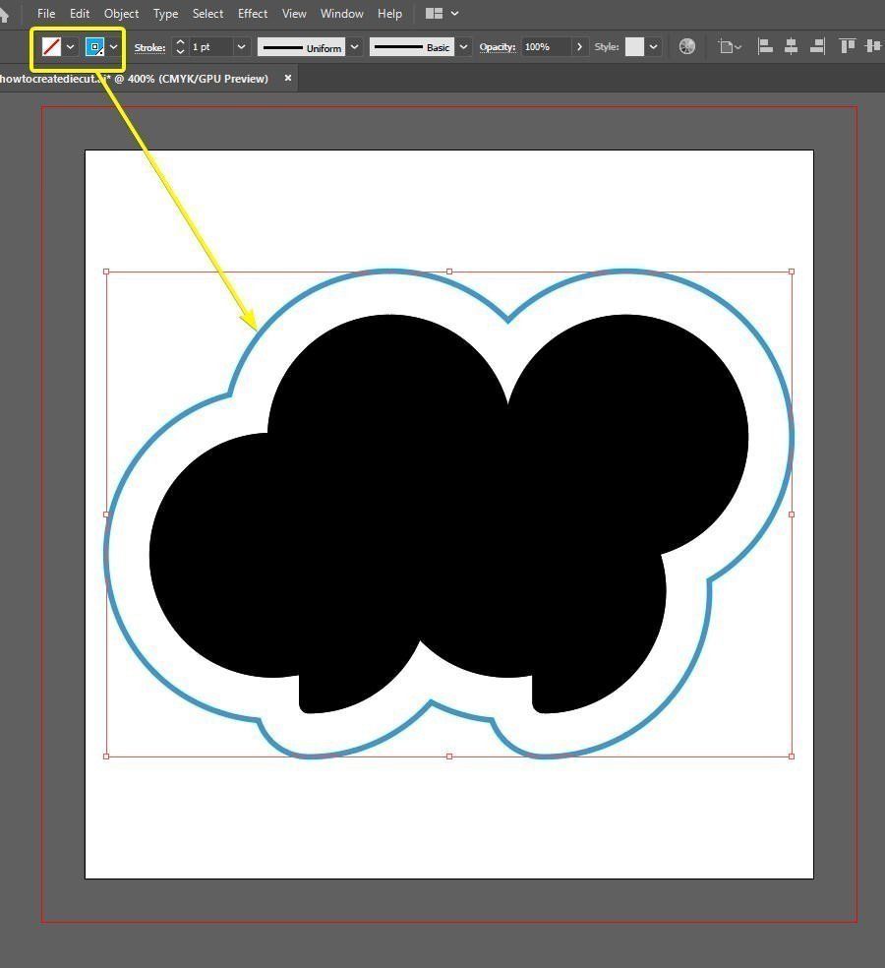
Task: Click the Align Horizontal Left icon
Action: click(x=764, y=46)
